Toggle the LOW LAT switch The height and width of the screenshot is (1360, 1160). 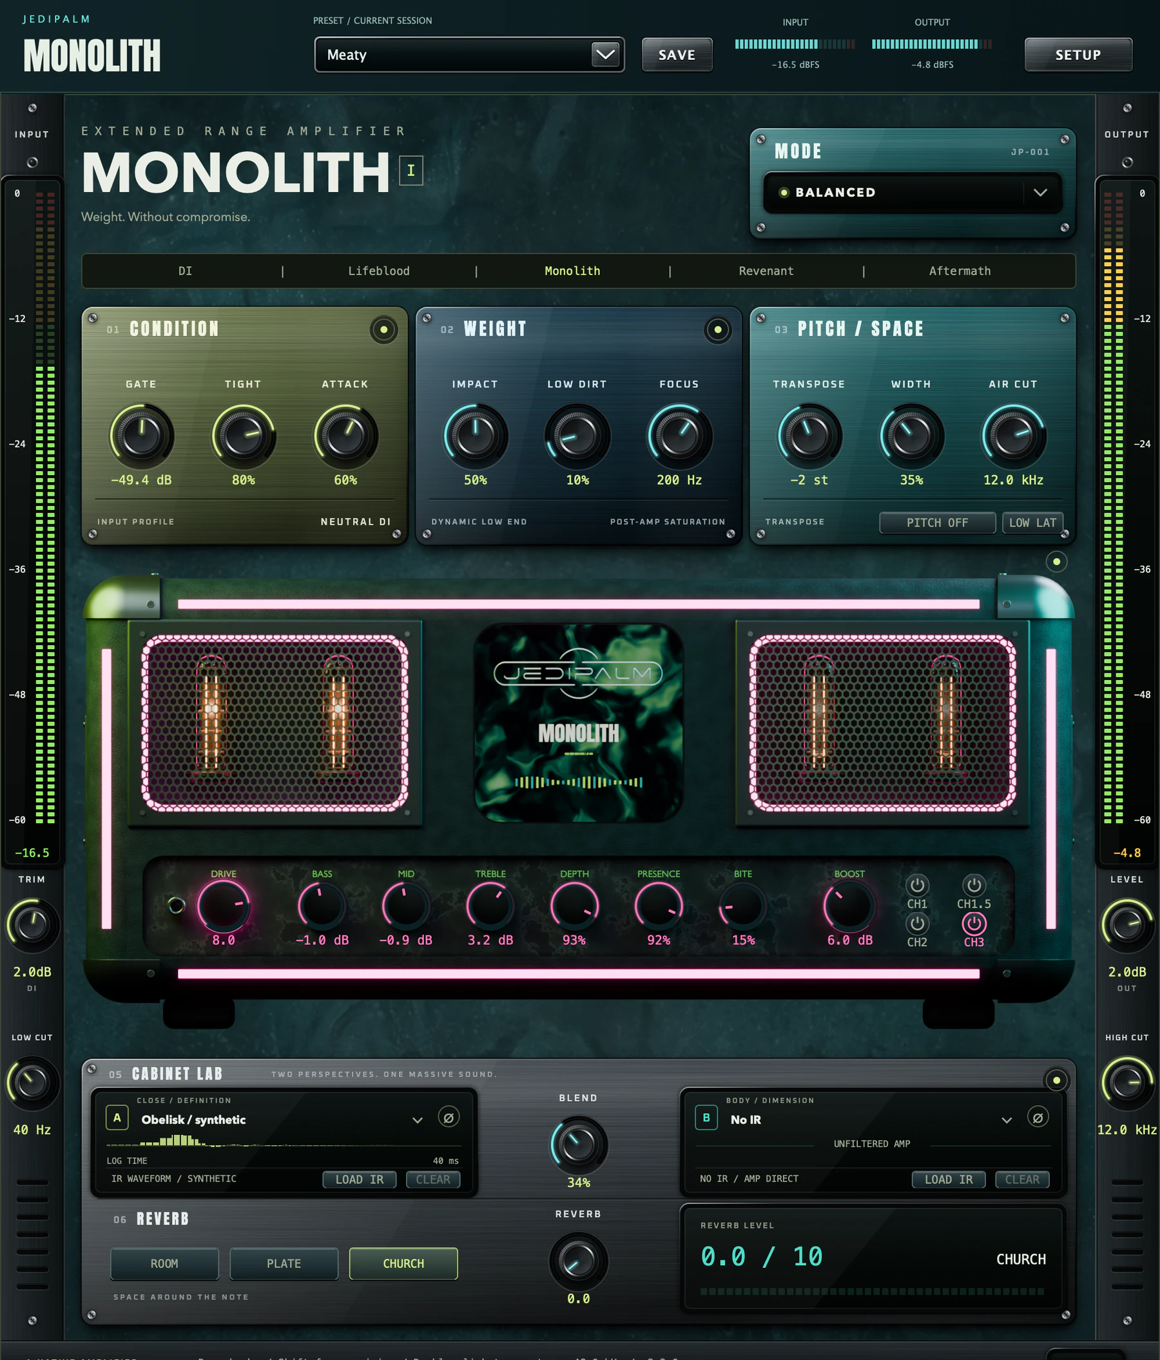click(x=1032, y=523)
